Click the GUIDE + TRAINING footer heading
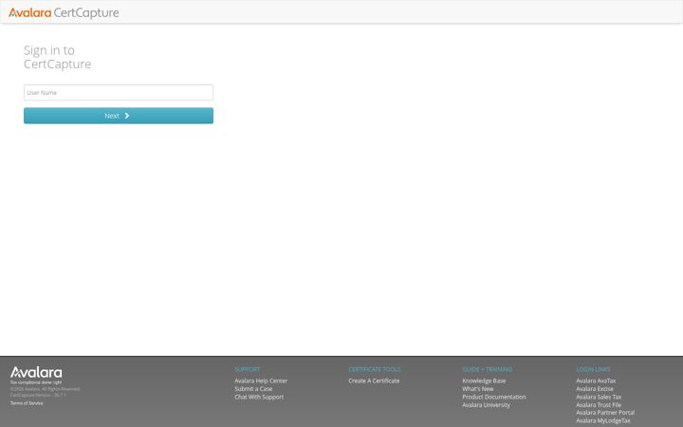 (x=487, y=369)
